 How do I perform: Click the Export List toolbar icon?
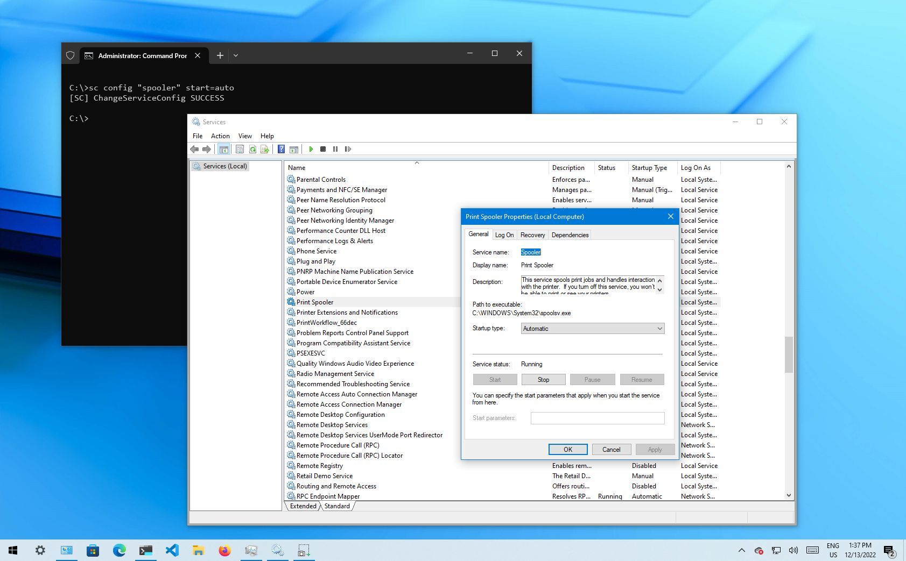[x=265, y=149]
